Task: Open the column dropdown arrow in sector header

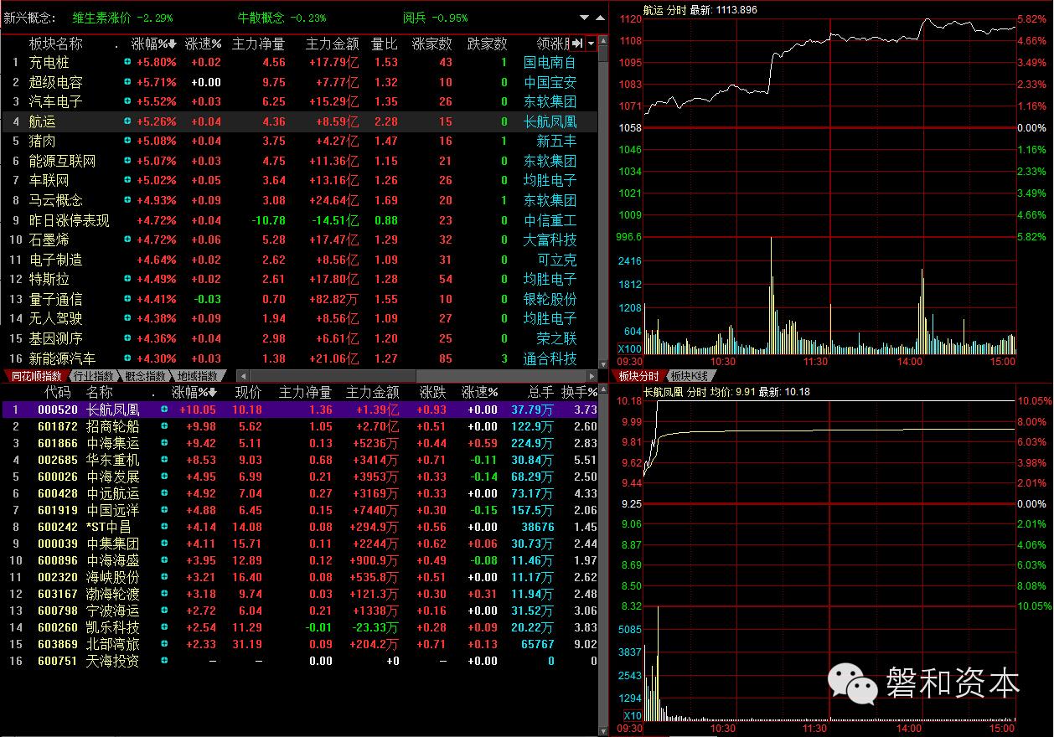Action: click(592, 44)
